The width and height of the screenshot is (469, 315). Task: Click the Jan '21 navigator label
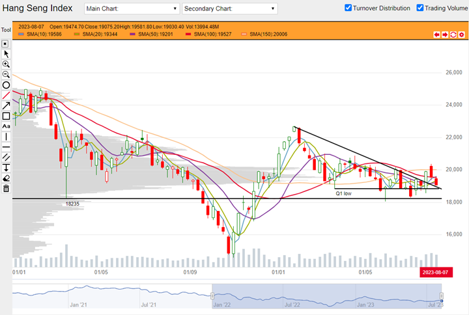78,305
